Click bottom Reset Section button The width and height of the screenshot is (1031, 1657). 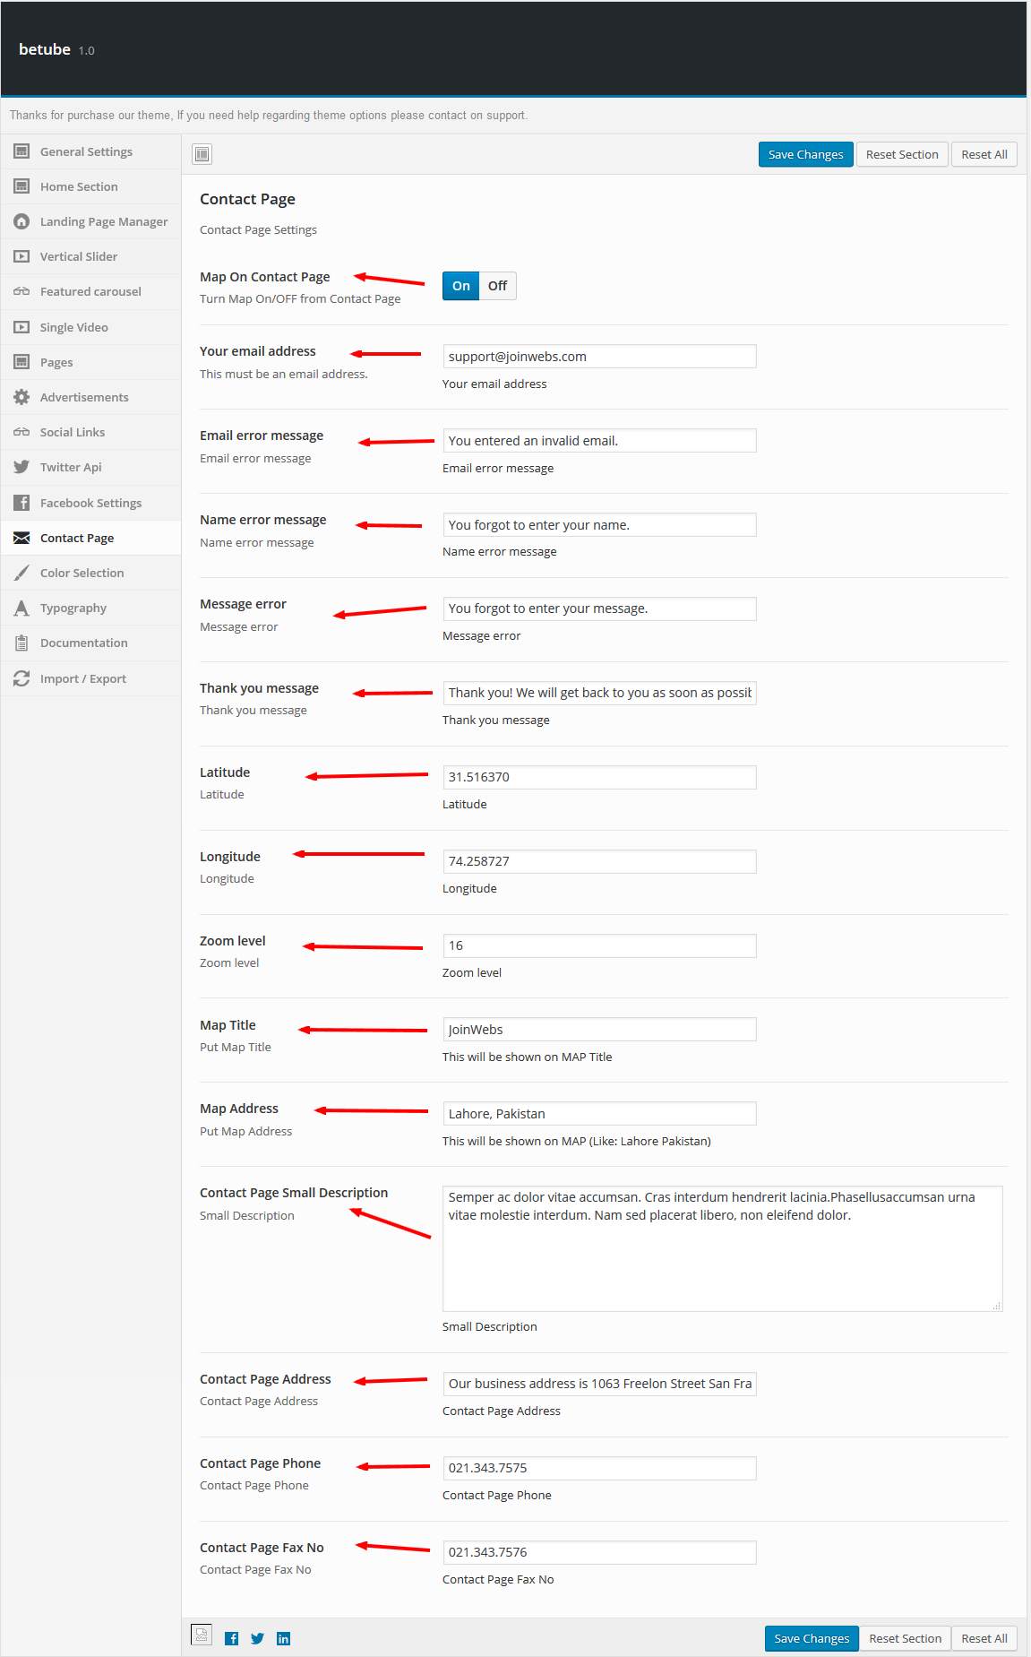tap(905, 1638)
